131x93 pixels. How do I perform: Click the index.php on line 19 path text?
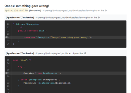pos(61,53)
